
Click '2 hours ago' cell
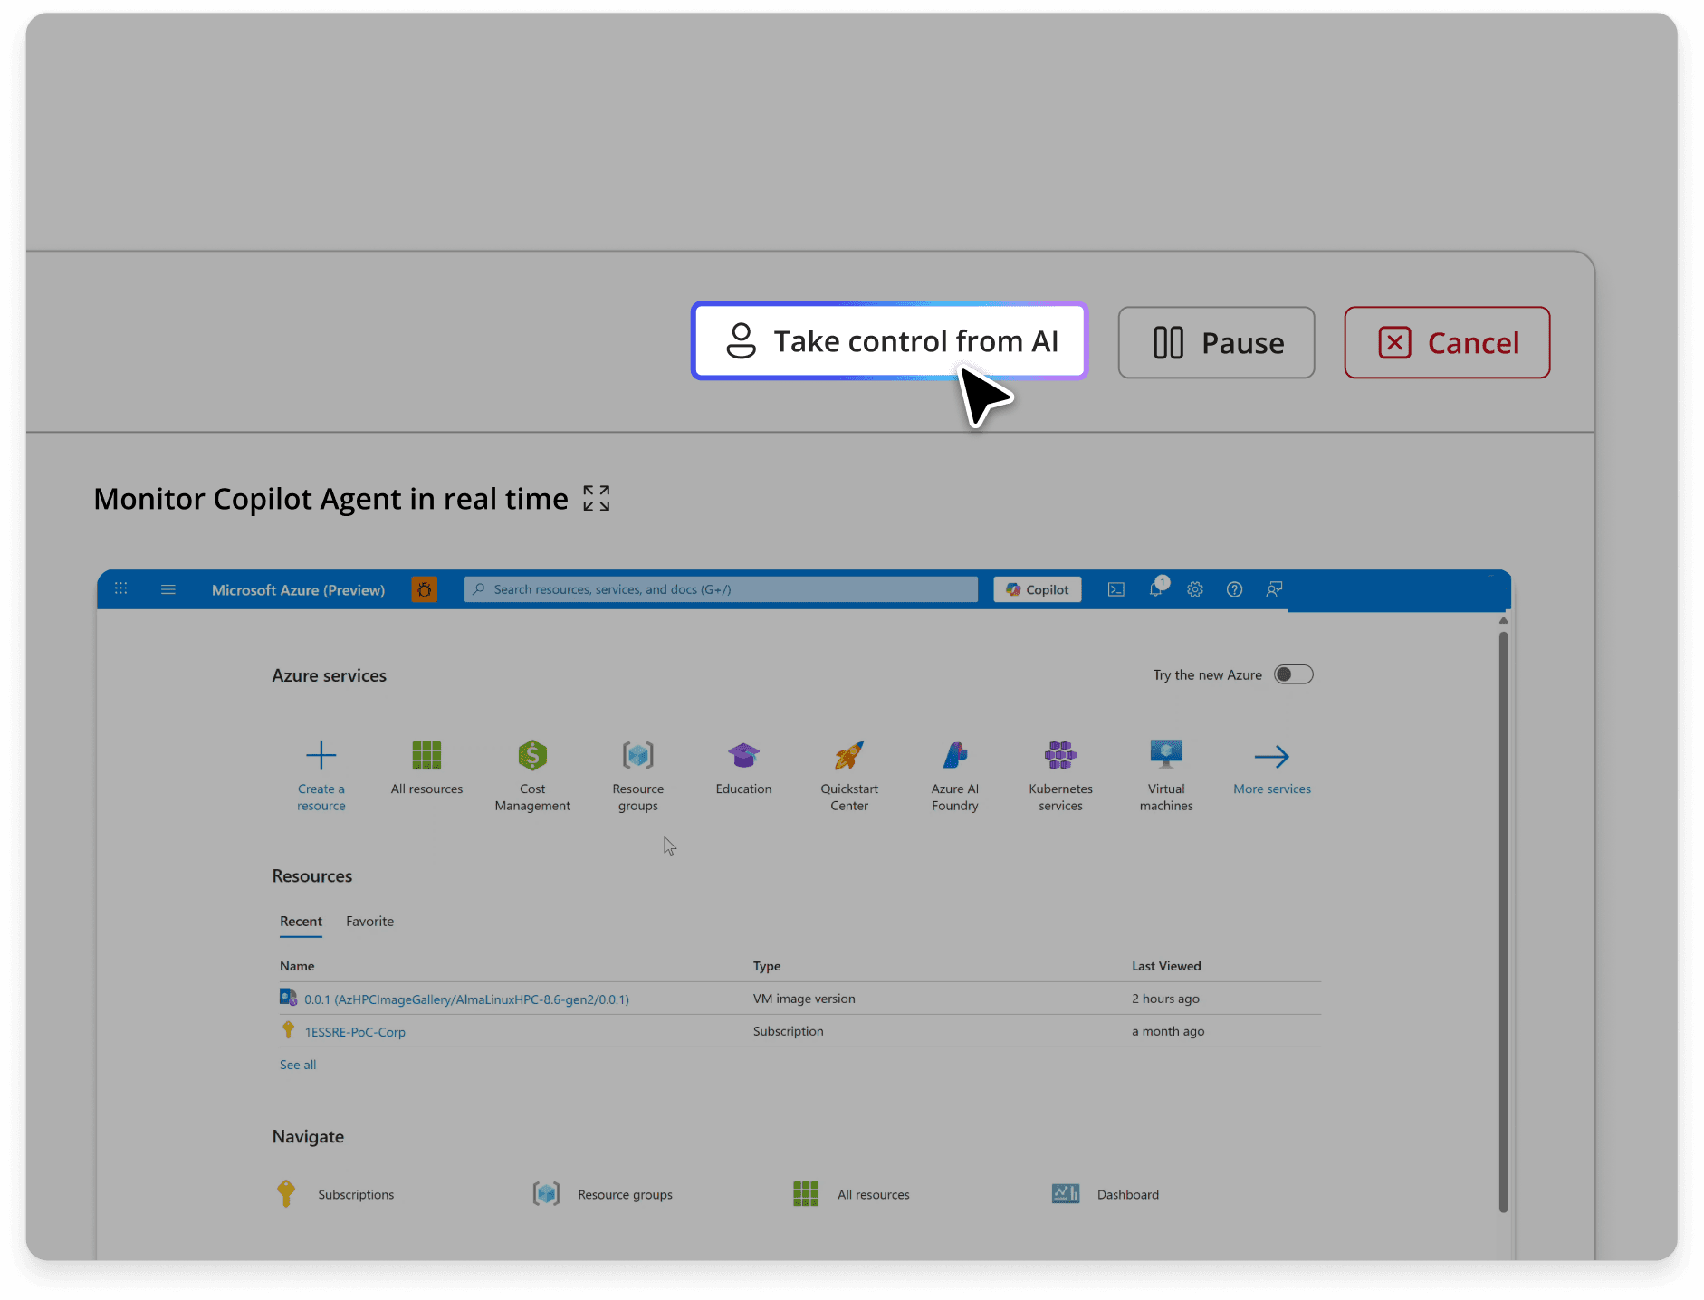[1165, 999]
